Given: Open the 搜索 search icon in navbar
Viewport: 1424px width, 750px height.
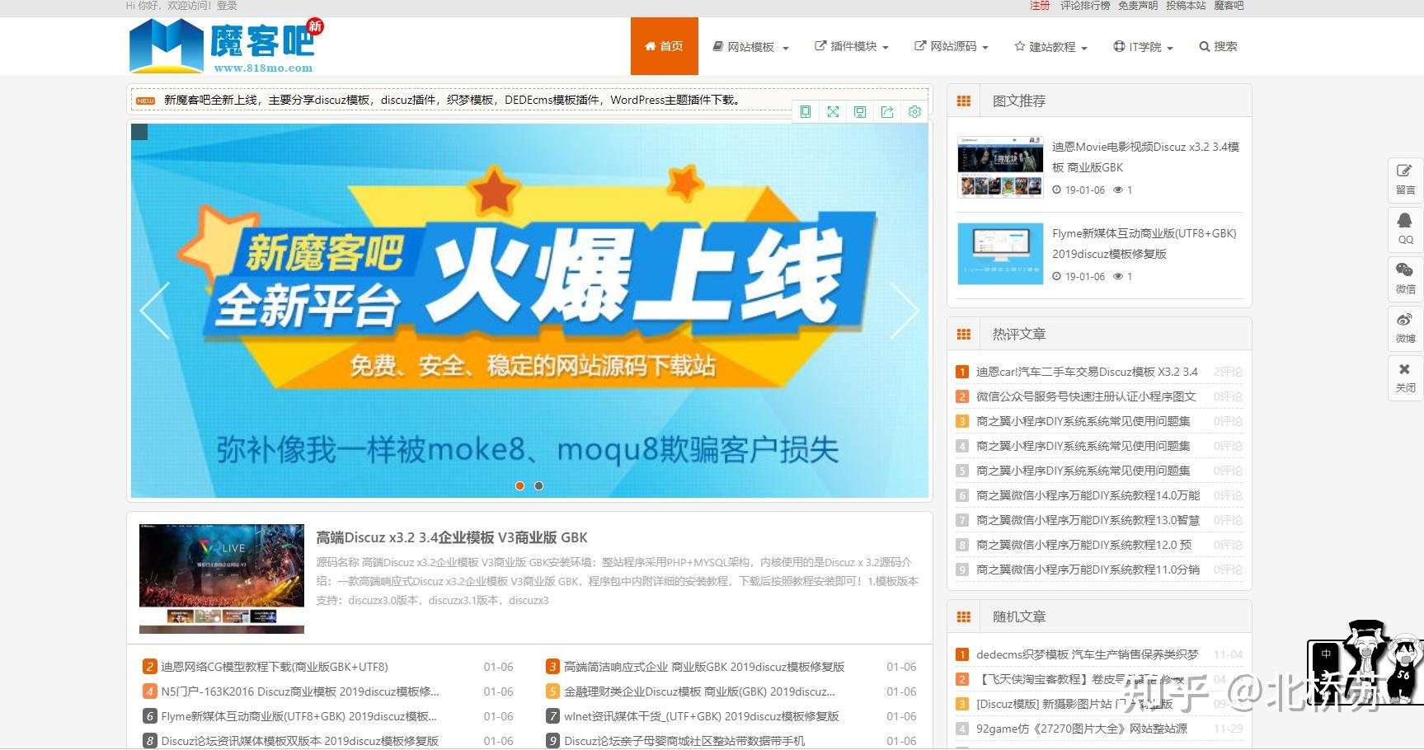Looking at the screenshot, I should (1218, 47).
